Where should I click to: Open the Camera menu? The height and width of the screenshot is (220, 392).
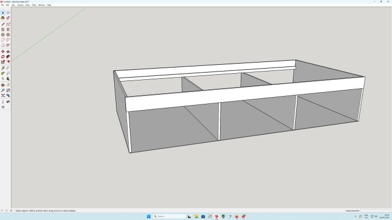[20, 5]
